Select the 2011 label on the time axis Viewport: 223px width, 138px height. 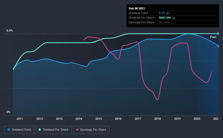point(20,119)
